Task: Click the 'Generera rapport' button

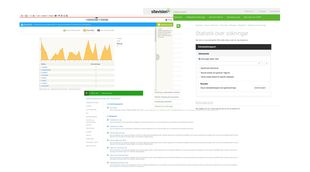Action: coord(260,88)
